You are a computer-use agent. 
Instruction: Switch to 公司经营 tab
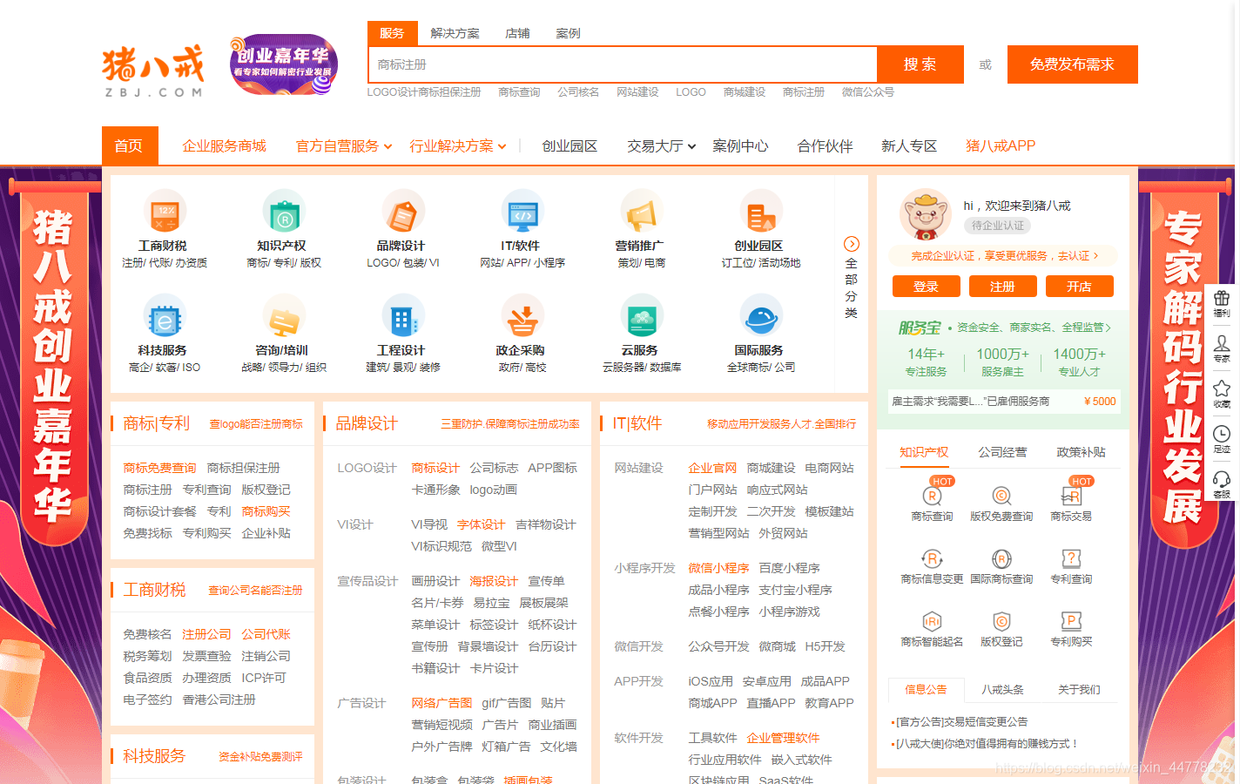click(1002, 452)
